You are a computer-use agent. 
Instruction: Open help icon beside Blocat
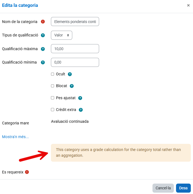point(72,86)
